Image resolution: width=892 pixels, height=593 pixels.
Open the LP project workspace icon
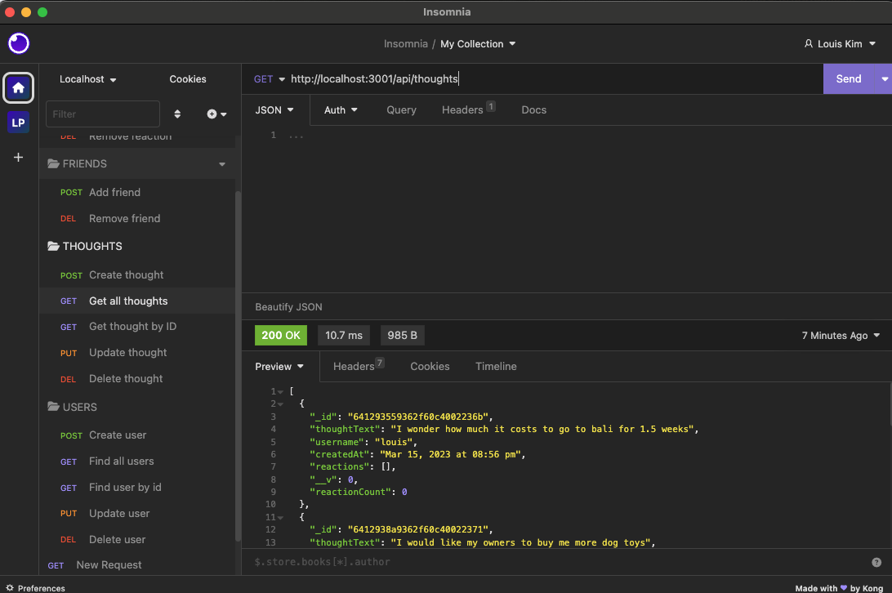[18, 122]
